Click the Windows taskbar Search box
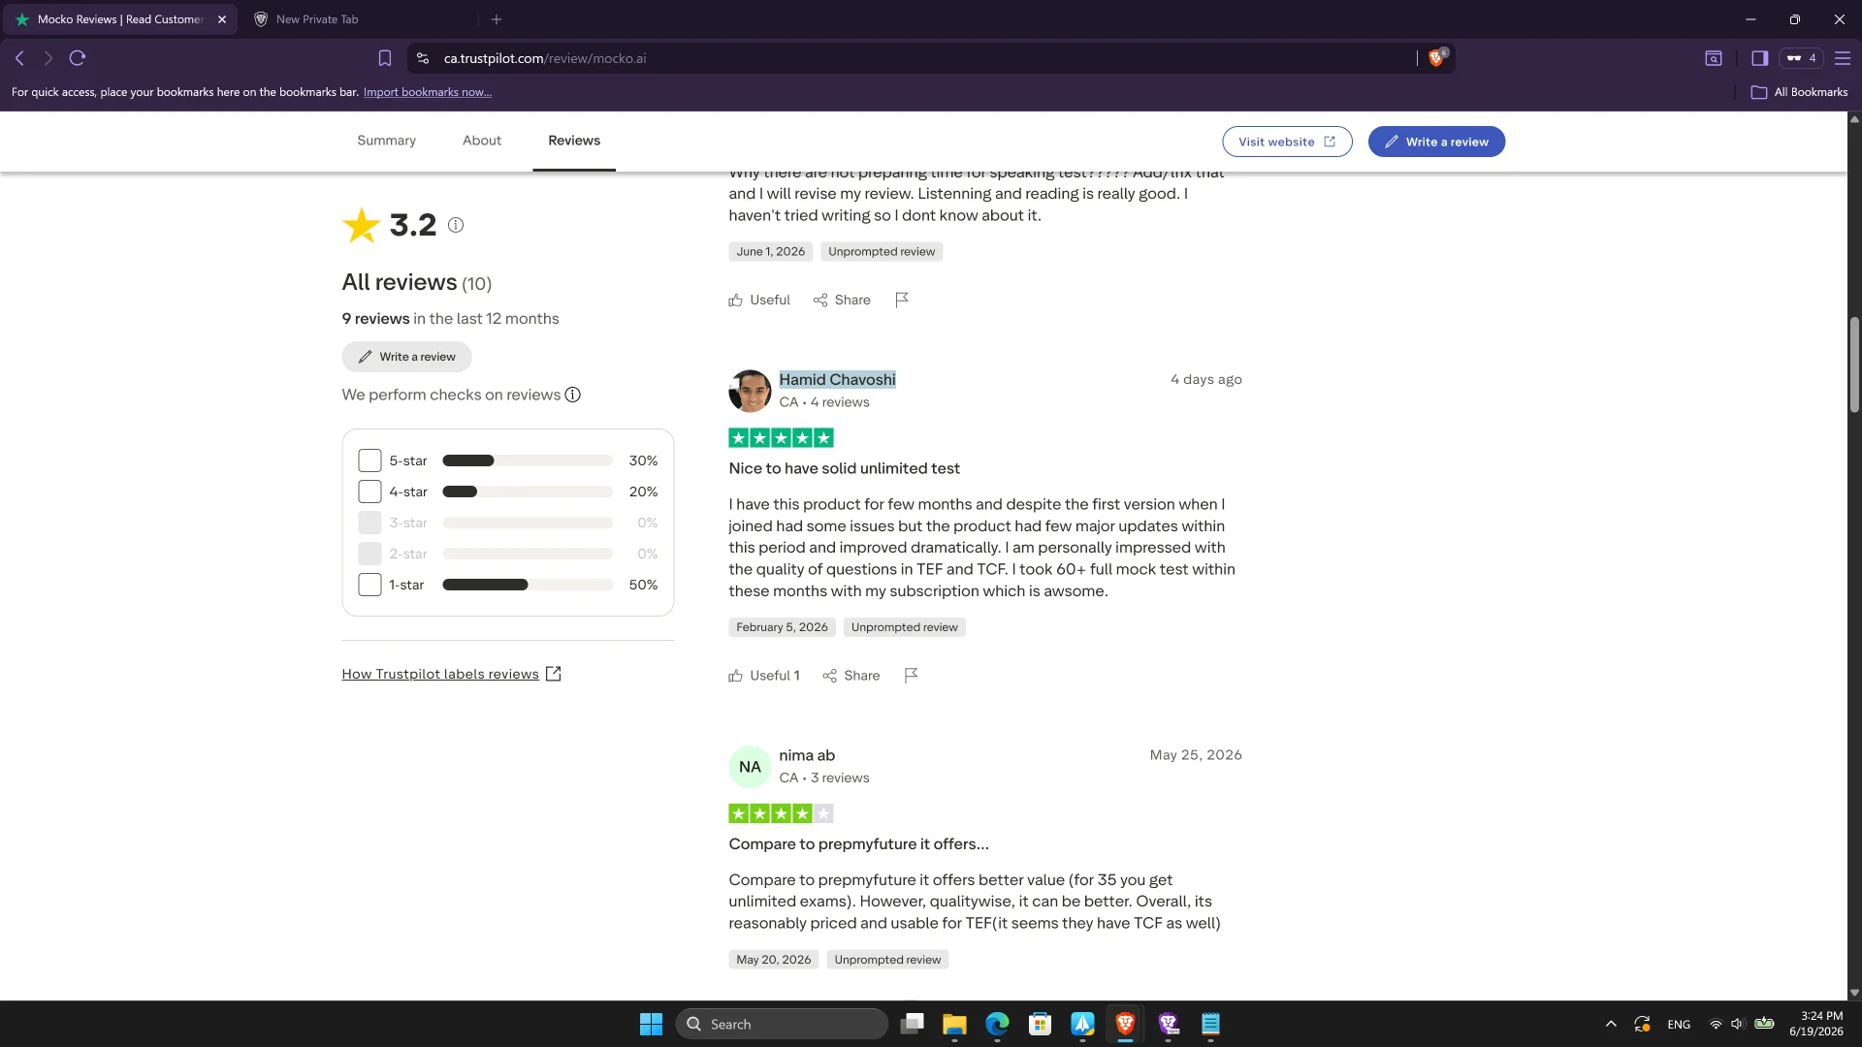 pyautogui.click(x=782, y=1024)
